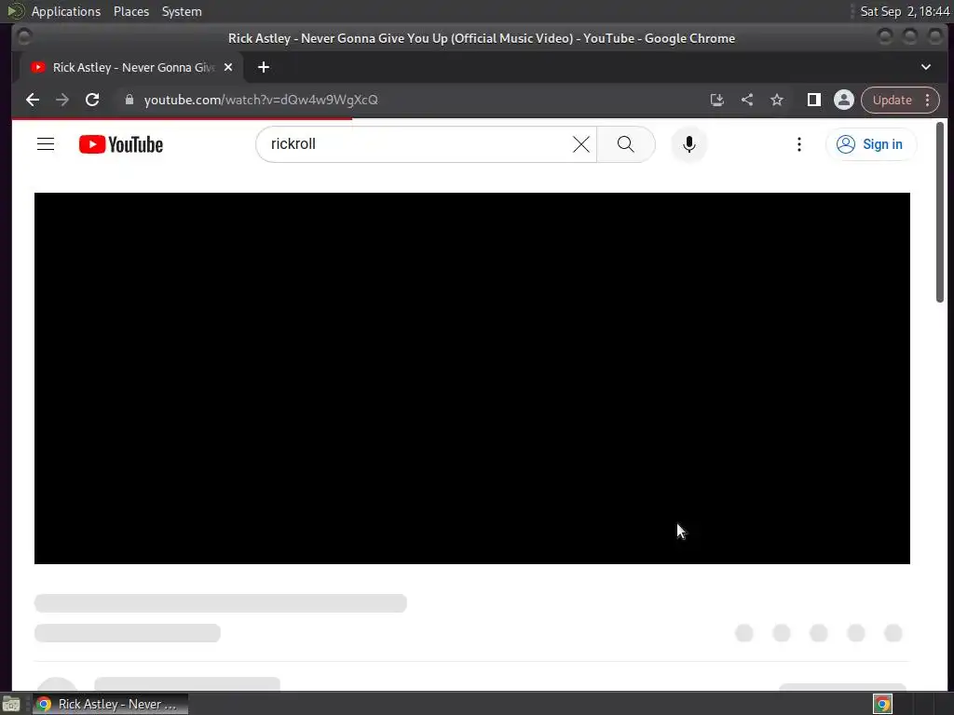The width and height of the screenshot is (954, 715).
Task: View site information lock icon
Action: click(129, 100)
